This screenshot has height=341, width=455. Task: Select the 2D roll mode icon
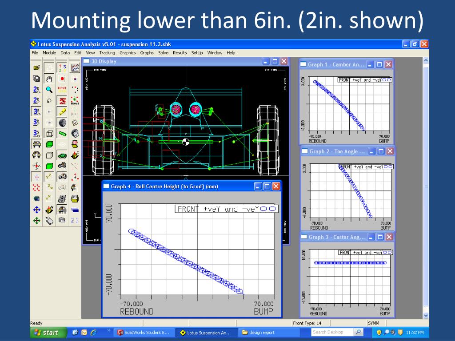36,100
